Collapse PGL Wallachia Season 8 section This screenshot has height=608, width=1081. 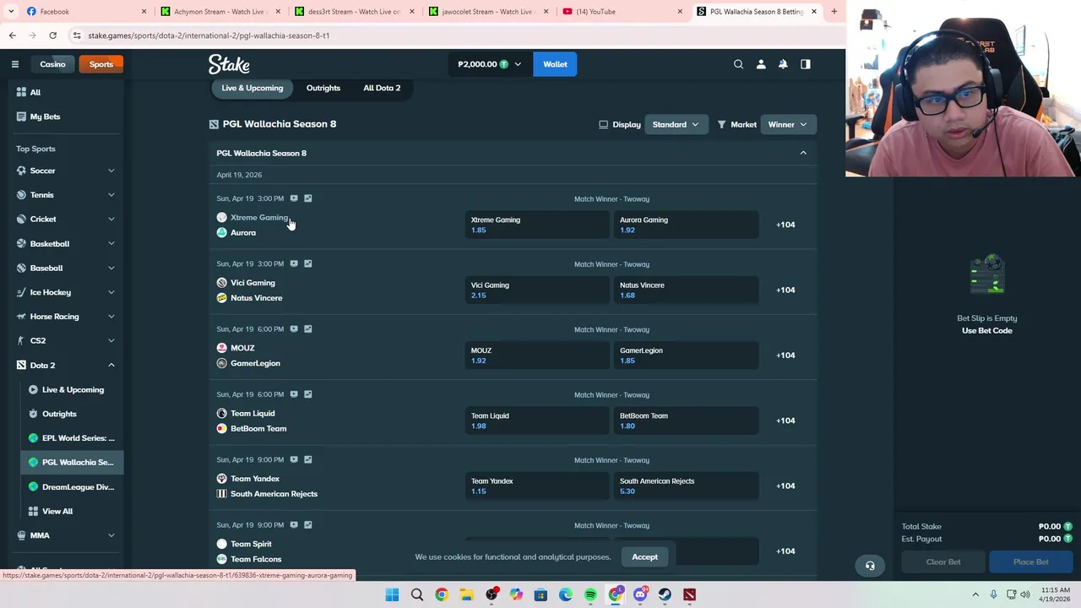803,153
